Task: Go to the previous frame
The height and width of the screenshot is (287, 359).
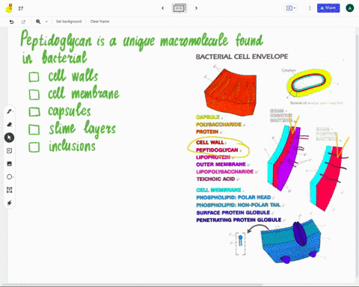Action: coord(163,8)
